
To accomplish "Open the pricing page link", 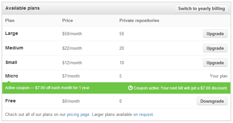I will 78,115.
